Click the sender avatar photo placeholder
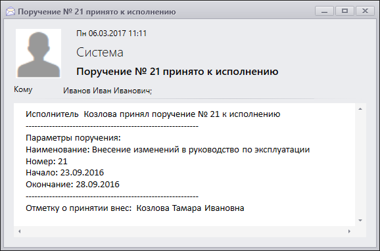Viewport: 380px width, 251px height. pos(38,53)
